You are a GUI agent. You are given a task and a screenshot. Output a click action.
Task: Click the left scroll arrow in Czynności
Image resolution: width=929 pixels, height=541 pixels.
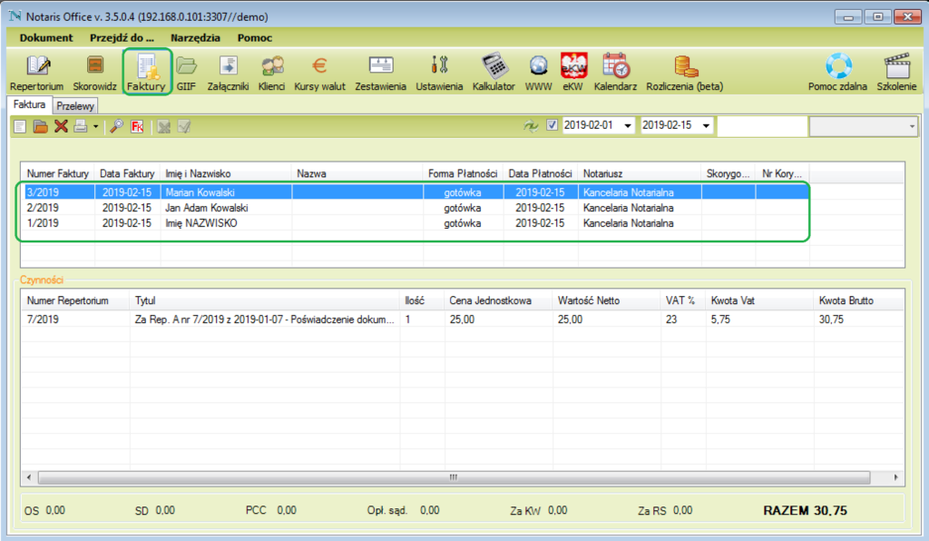point(29,477)
